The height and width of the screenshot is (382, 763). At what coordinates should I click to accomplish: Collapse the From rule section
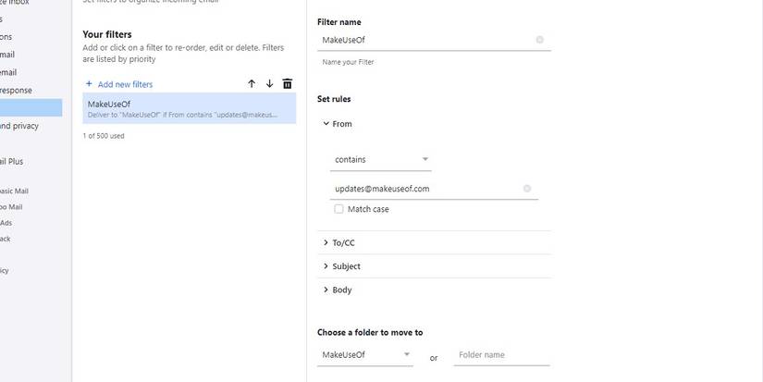[326, 124]
